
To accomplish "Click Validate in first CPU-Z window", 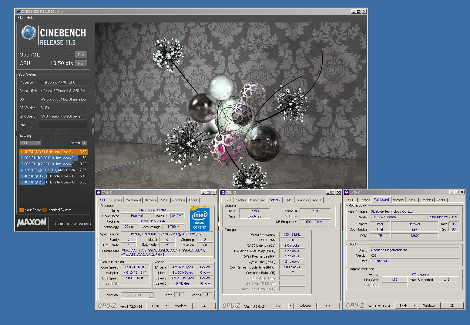I will point(181,306).
